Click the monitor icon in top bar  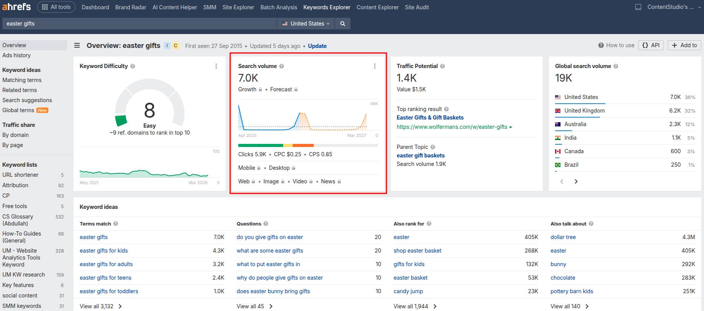click(x=638, y=7)
